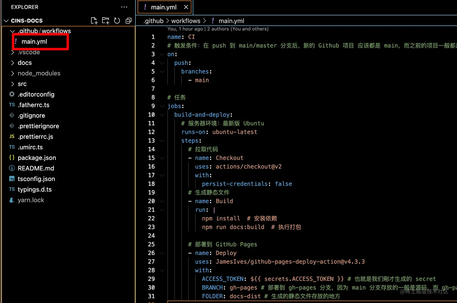This screenshot has height=303, width=457.
Task: Open the .prettierignore file
Action: click(x=38, y=126)
